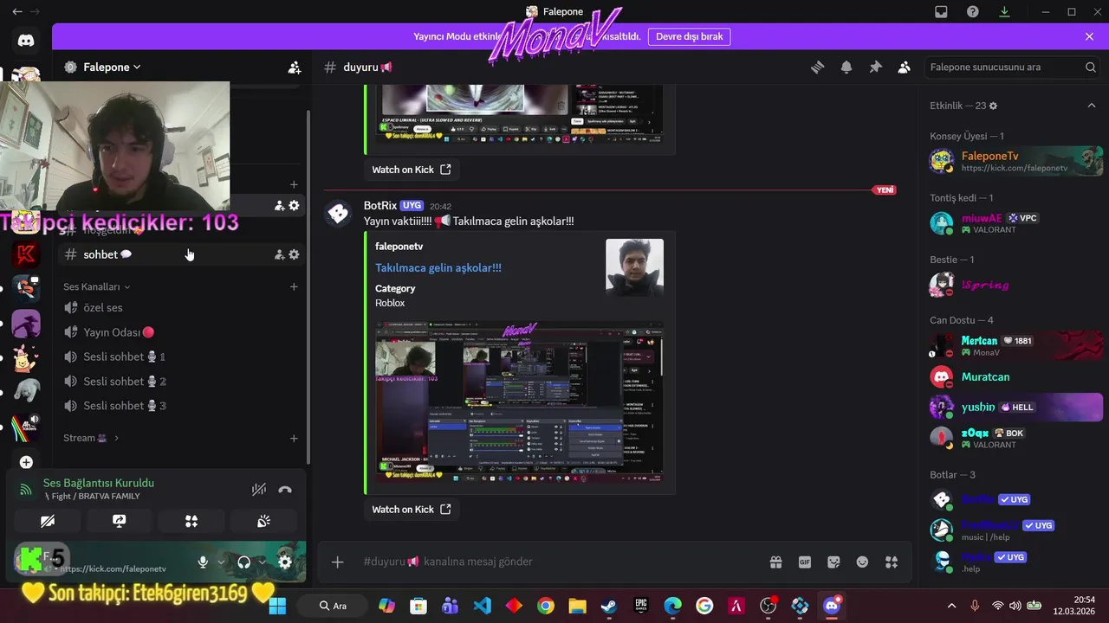Viewport: 1109px width, 623px height.
Task: Add channel to Stream category with plus
Action: tap(294, 438)
